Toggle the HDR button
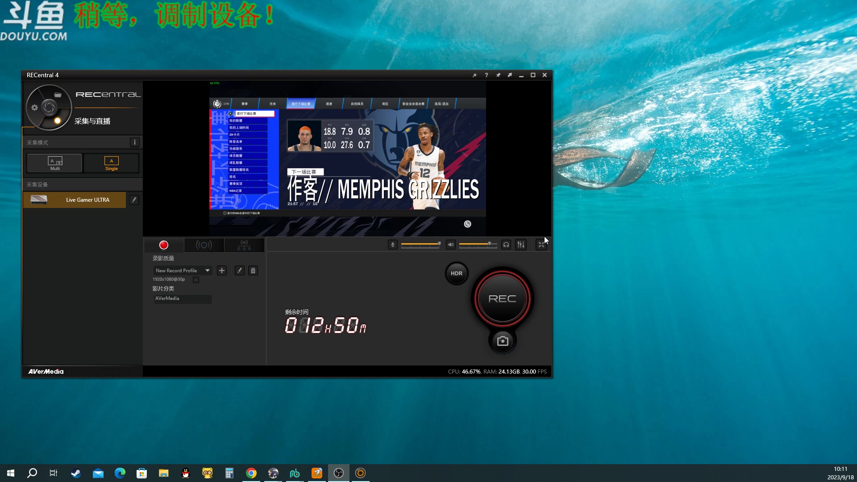The width and height of the screenshot is (857, 482). 457,274
